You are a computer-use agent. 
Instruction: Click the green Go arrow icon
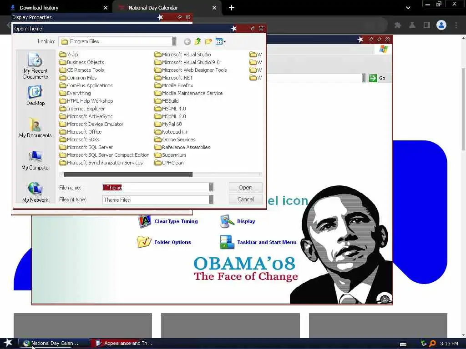pyautogui.click(x=373, y=78)
